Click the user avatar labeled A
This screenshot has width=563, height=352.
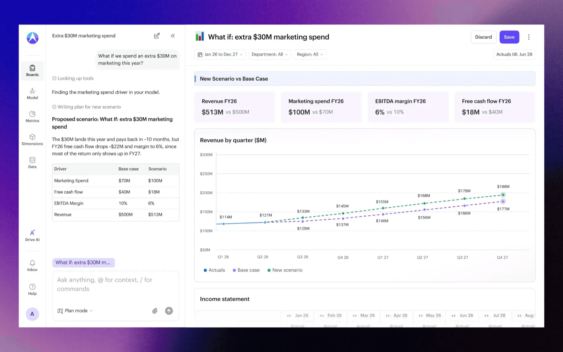32,314
